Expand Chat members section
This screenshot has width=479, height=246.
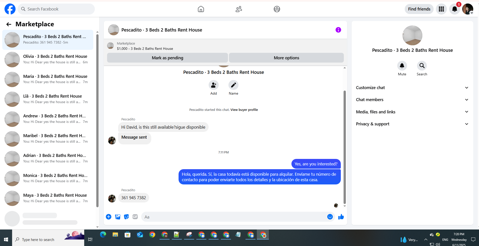(412, 100)
